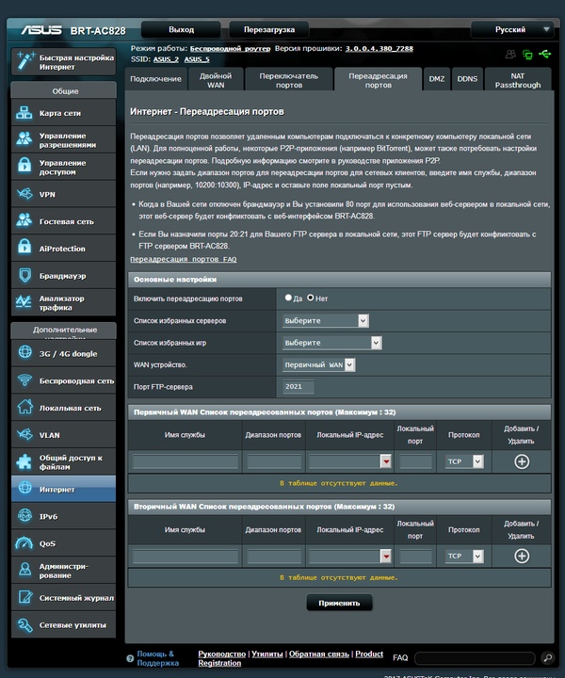Screen dimensions: 565x678
Task: Open WAN устройство dropdown
Action: 319,364
